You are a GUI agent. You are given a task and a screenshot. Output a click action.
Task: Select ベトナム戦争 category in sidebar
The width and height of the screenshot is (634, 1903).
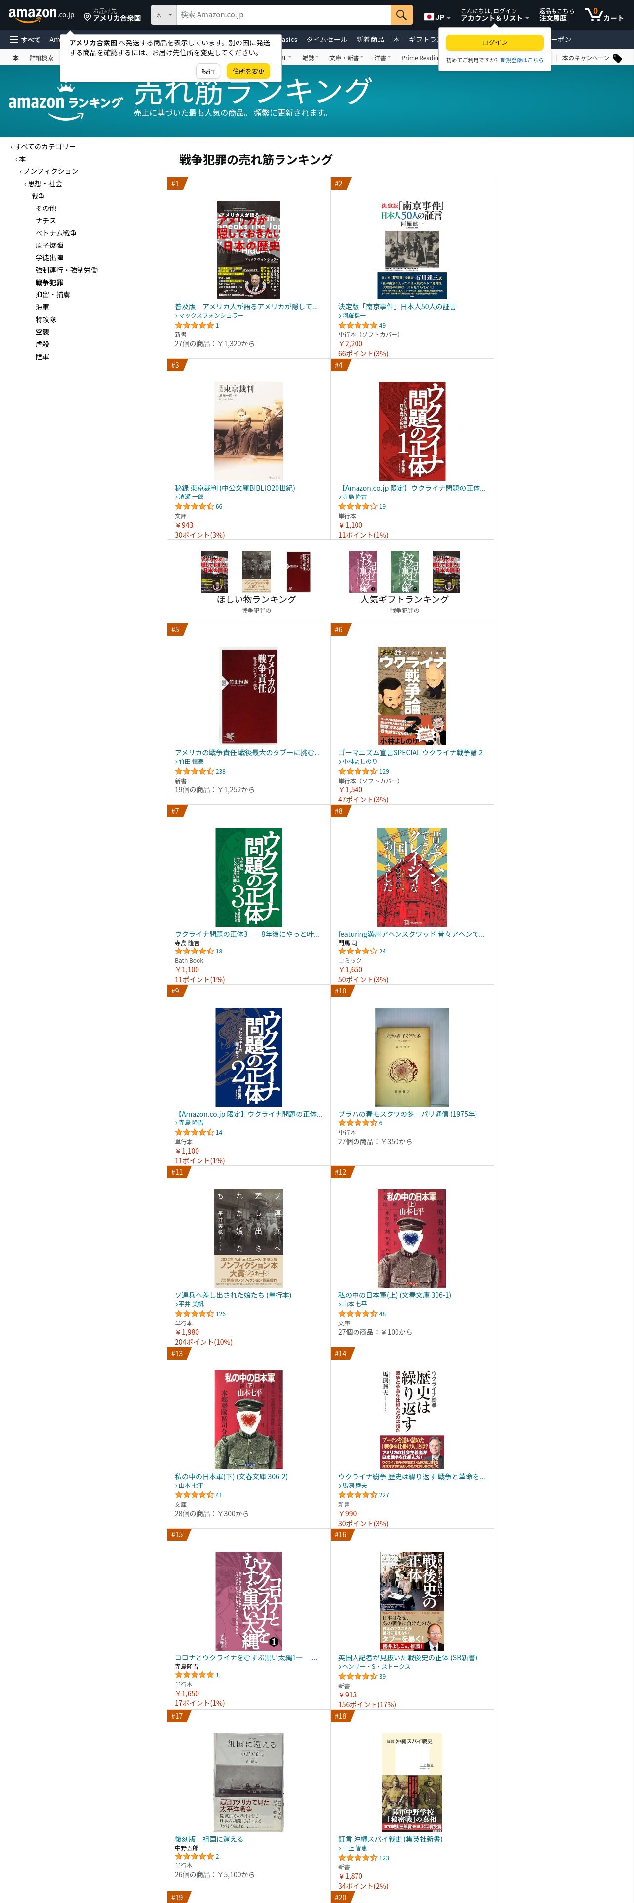[x=56, y=234]
